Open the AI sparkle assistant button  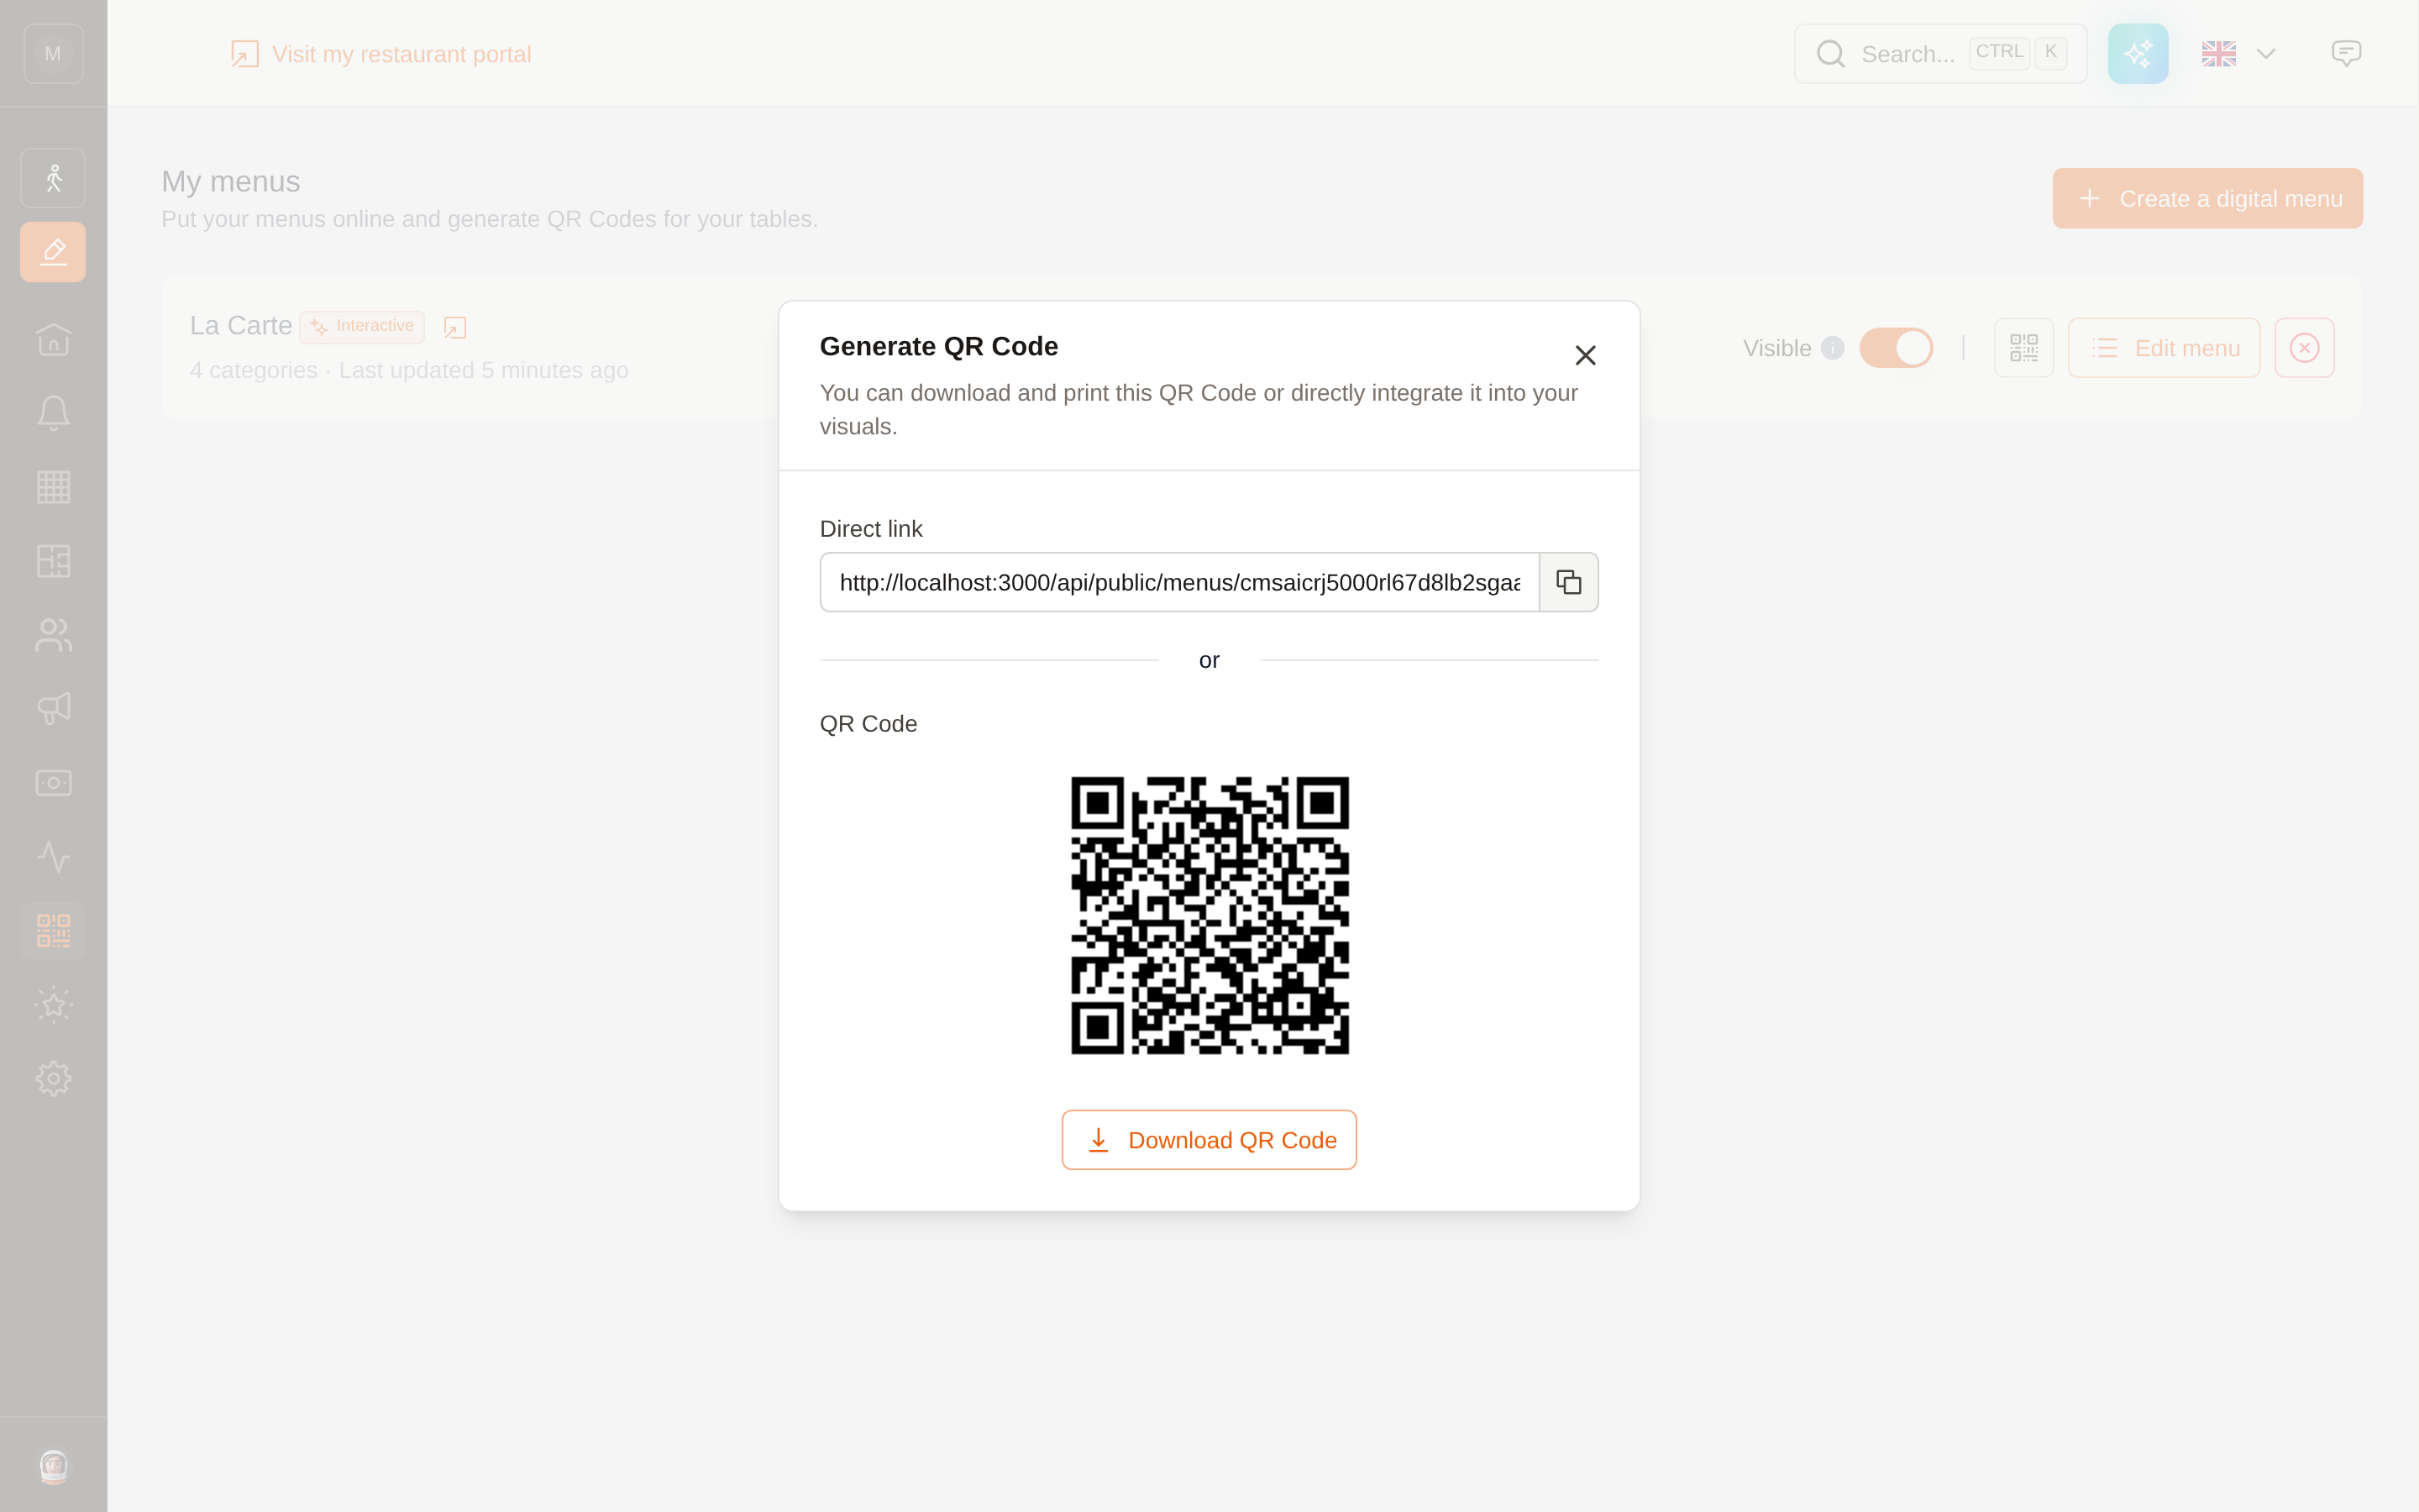2138,54
